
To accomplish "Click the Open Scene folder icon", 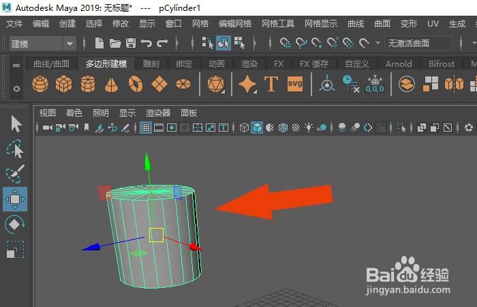I will (x=115, y=43).
